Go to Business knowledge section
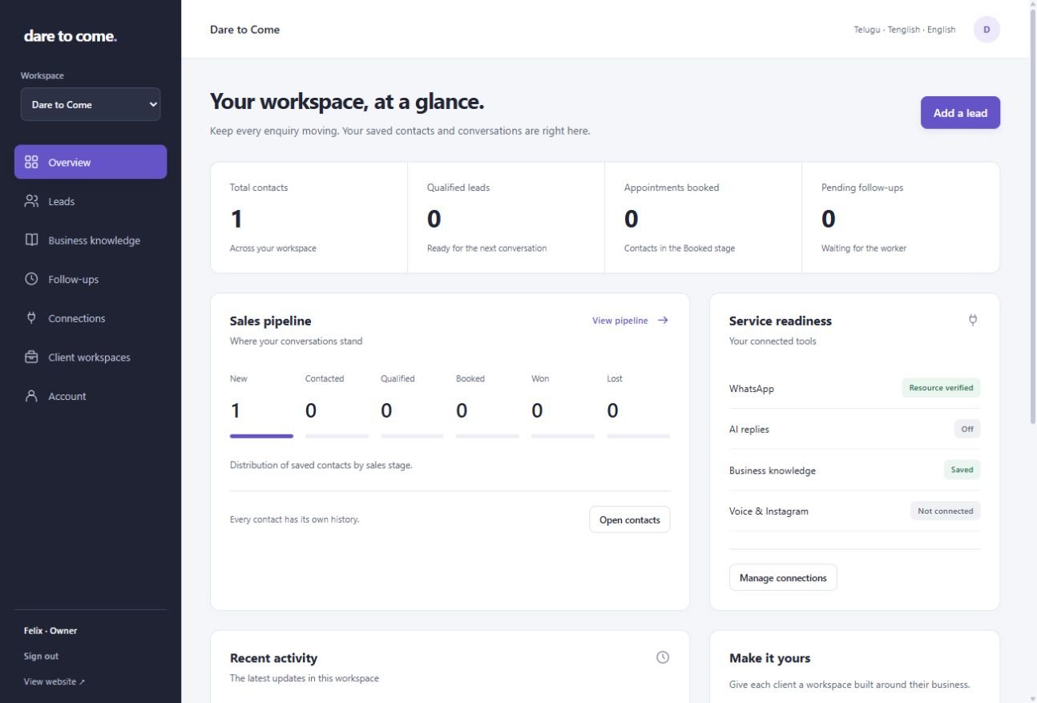The height and width of the screenshot is (703, 1037). 91,240
